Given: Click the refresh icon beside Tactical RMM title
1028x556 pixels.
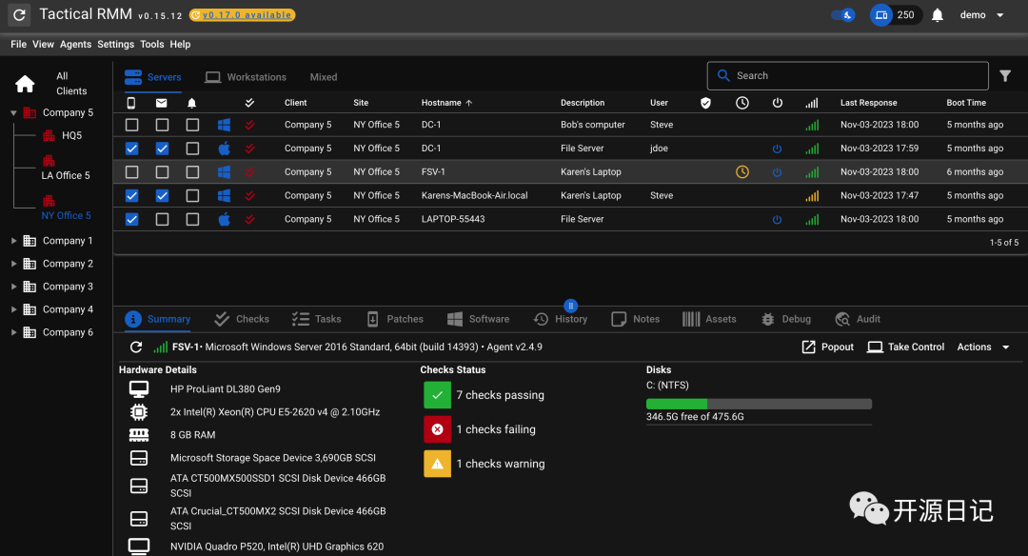Looking at the screenshot, I should 19,15.
